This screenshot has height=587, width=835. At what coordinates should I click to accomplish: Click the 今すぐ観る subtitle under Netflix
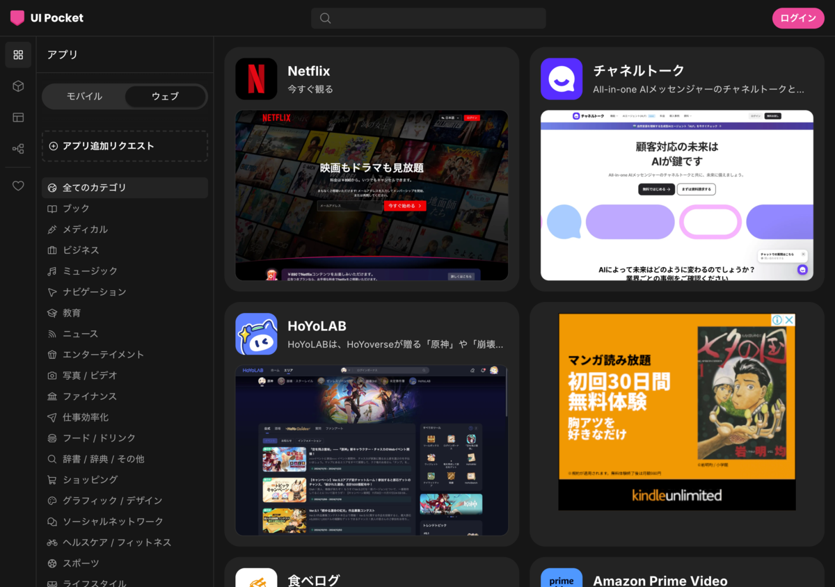coord(310,89)
